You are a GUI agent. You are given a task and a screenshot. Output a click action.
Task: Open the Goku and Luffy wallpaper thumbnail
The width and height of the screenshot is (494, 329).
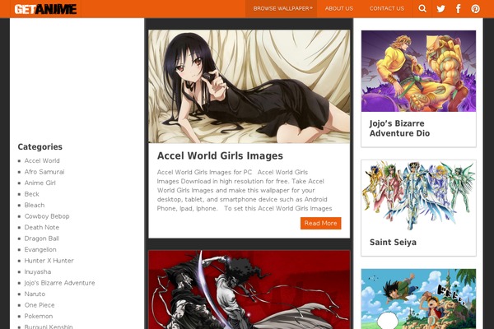418,299
